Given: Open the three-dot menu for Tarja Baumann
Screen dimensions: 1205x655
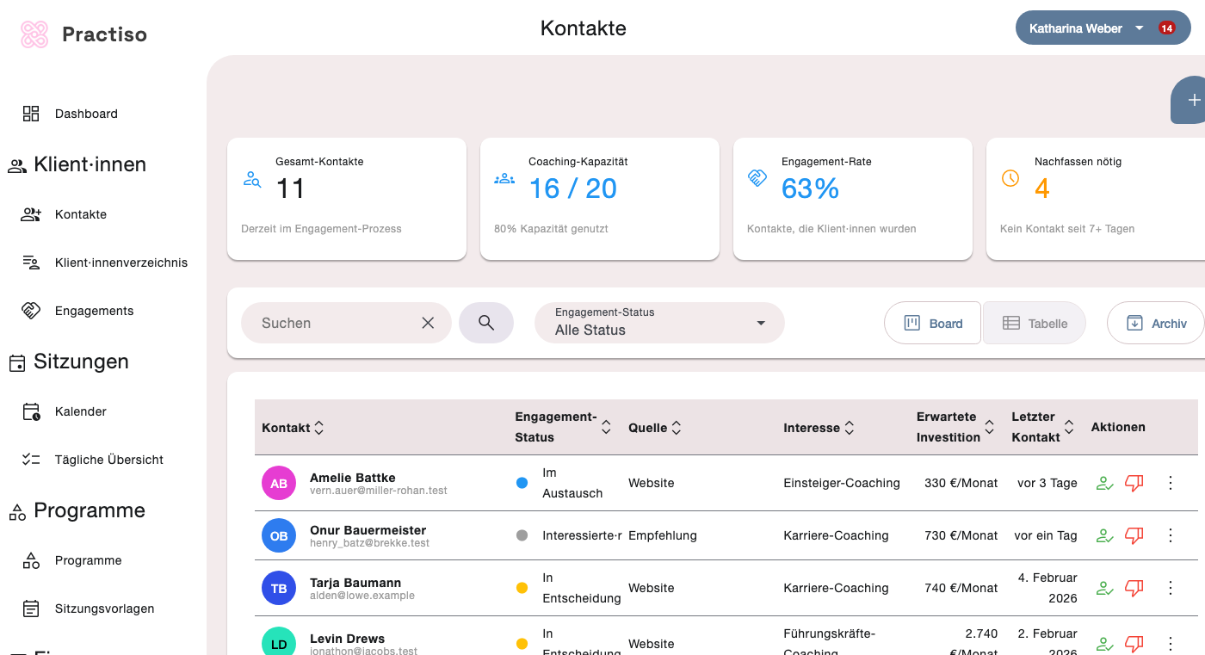Looking at the screenshot, I should 1171,588.
